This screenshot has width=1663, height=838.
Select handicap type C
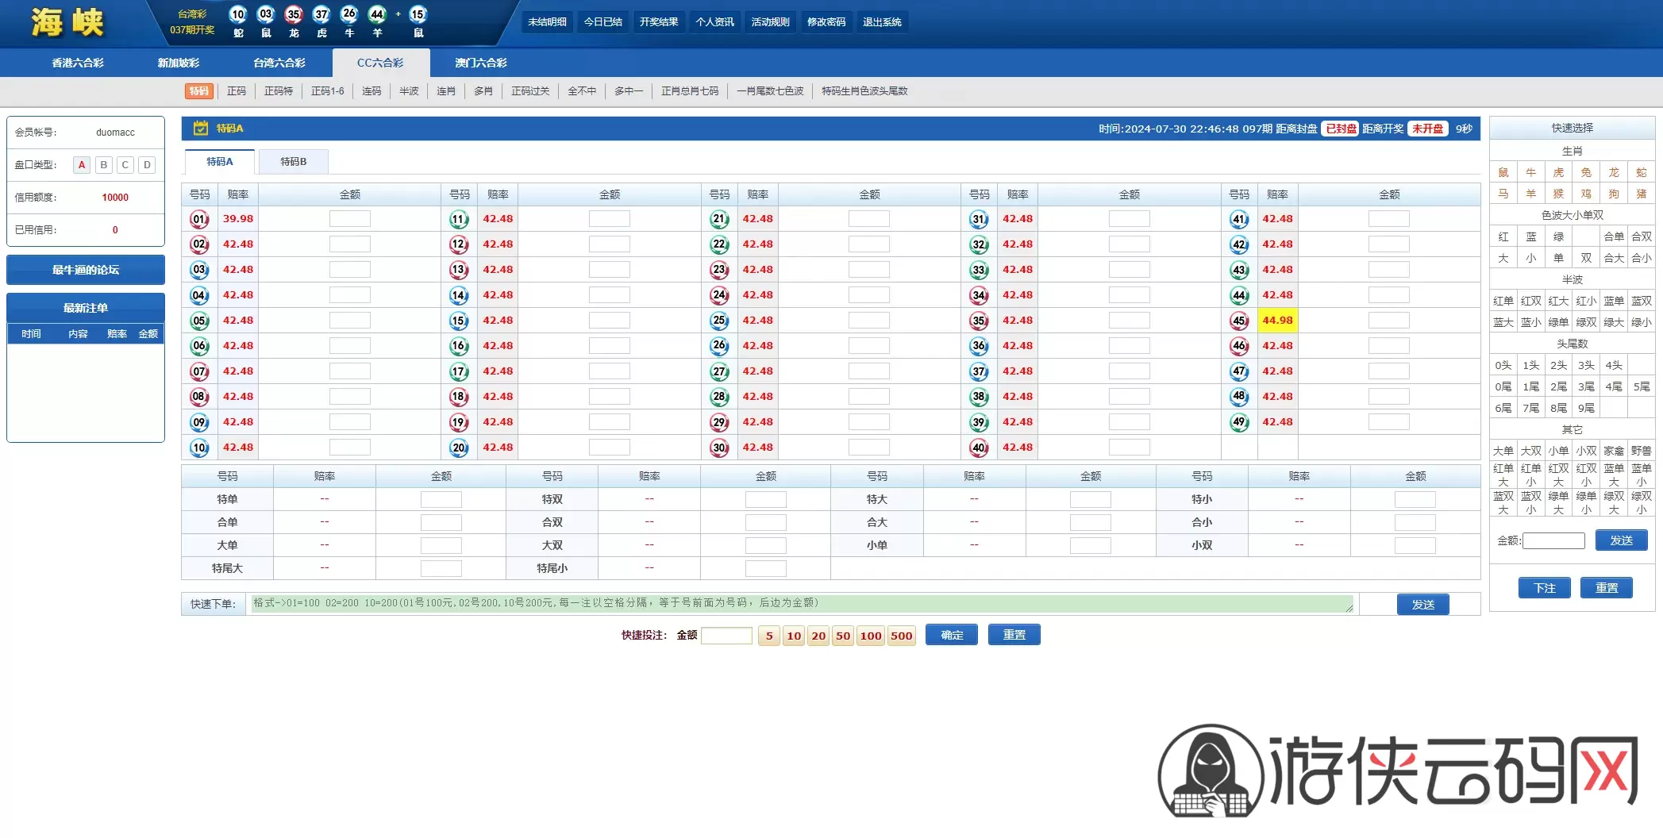pos(125,165)
